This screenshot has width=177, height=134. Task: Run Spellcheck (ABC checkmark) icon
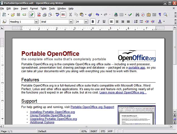pos(58,15)
